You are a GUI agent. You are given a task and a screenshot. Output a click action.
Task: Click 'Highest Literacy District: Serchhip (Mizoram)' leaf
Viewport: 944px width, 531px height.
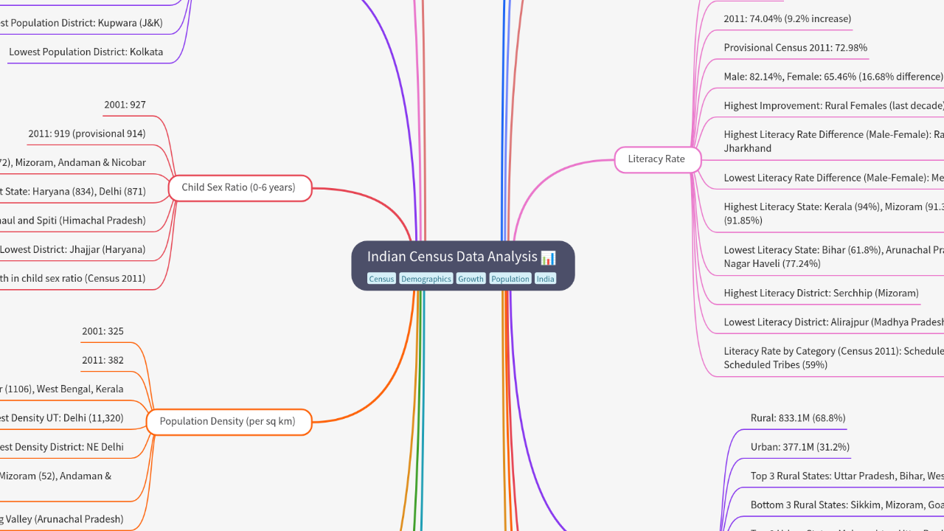click(x=821, y=293)
